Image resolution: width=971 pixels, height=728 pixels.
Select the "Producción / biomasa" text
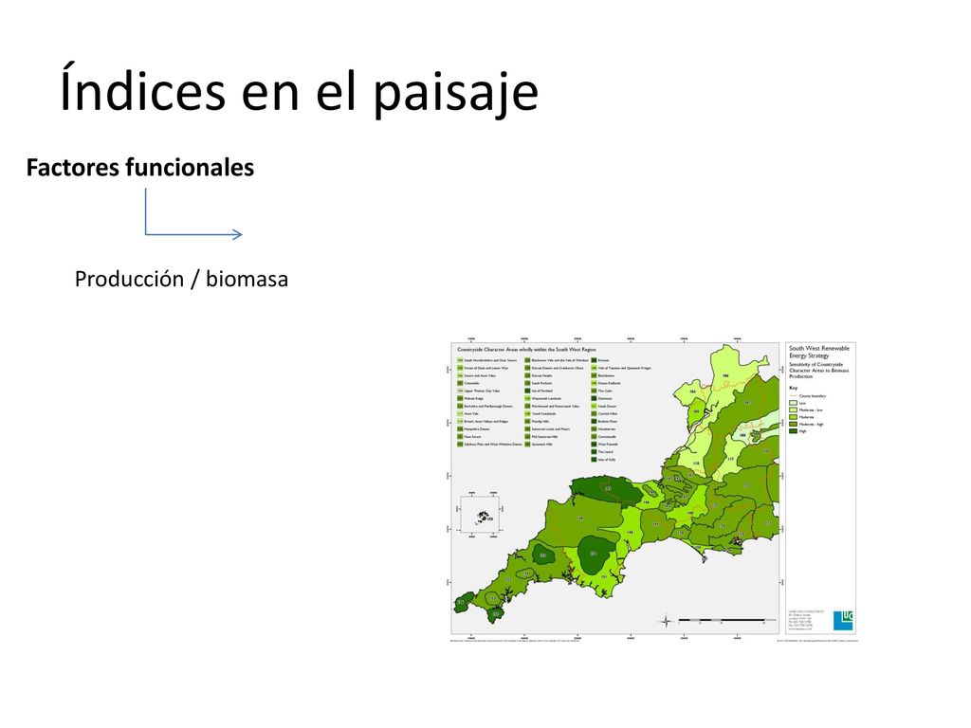(181, 280)
